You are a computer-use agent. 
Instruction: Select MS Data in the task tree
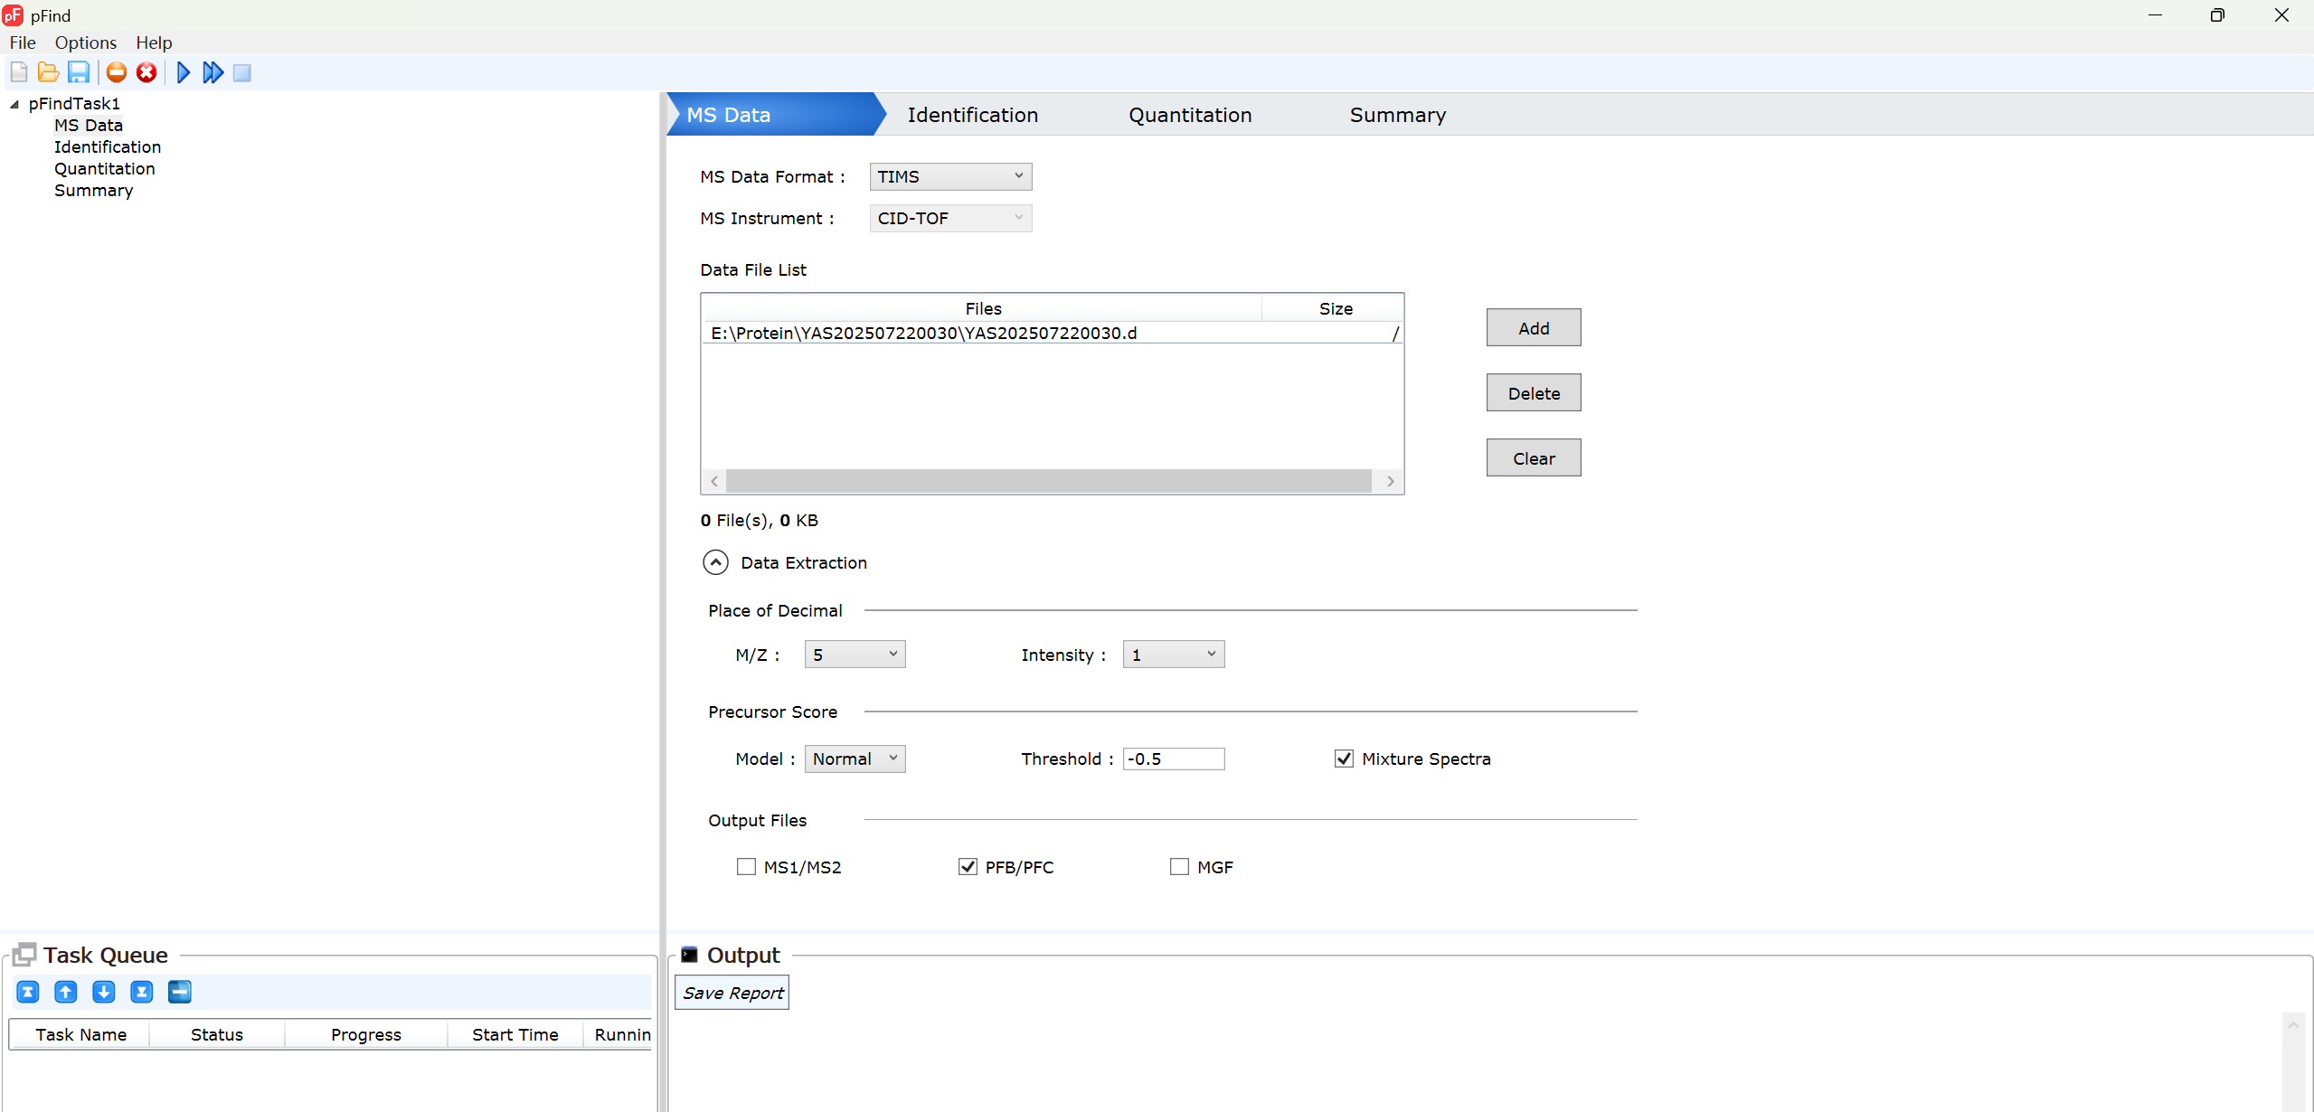coord(89,126)
